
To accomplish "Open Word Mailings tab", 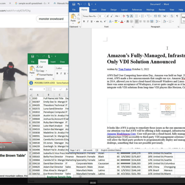I will (x=150, y=10).
